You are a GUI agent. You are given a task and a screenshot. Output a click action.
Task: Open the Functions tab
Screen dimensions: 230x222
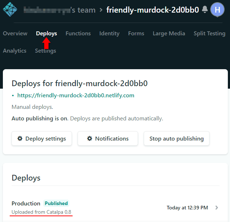(78, 34)
